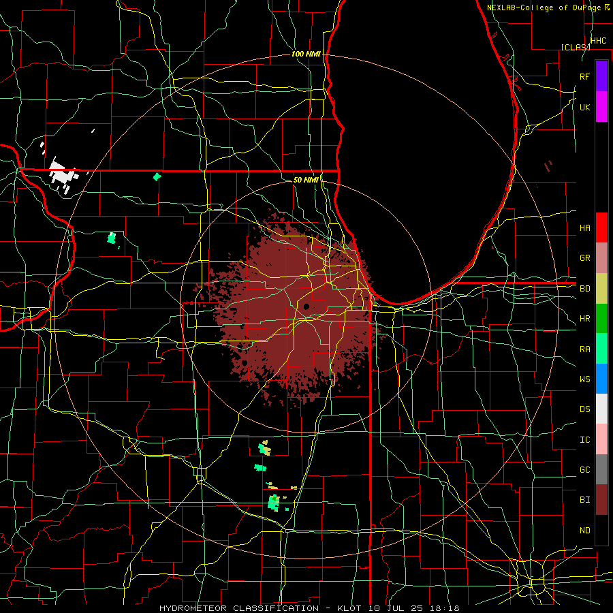Click the [CLAS] units label
Image resolution: width=613 pixels, height=613 pixels.
576,47
